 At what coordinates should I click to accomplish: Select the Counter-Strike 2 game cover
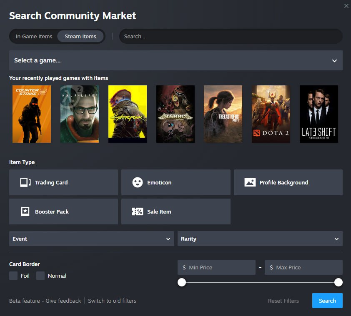click(32, 114)
